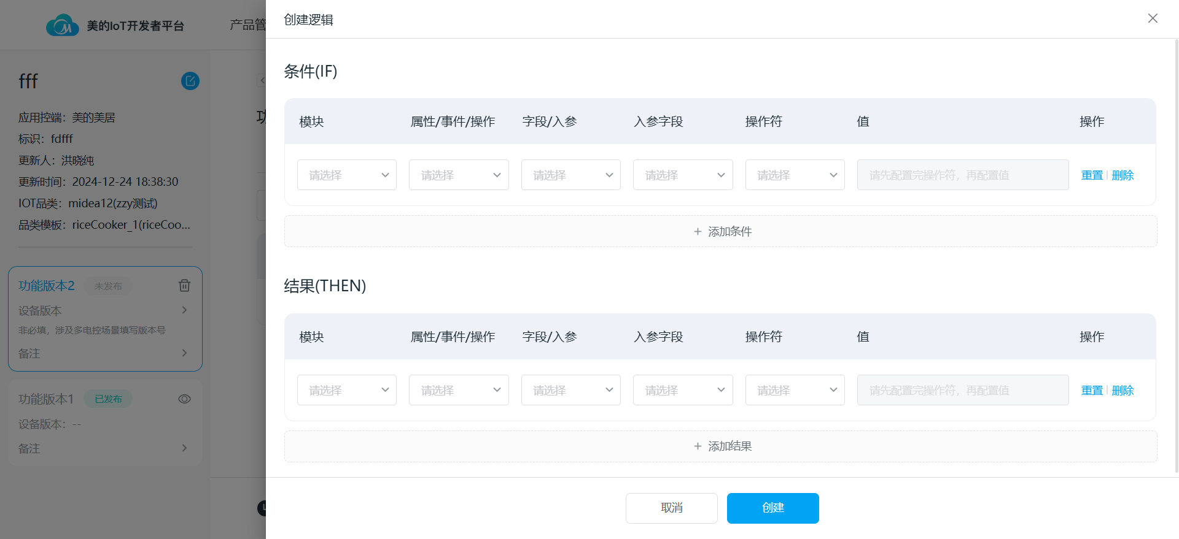Click the eye icon on 功能版本1
The image size is (1179, 539).
coord(184,399)
